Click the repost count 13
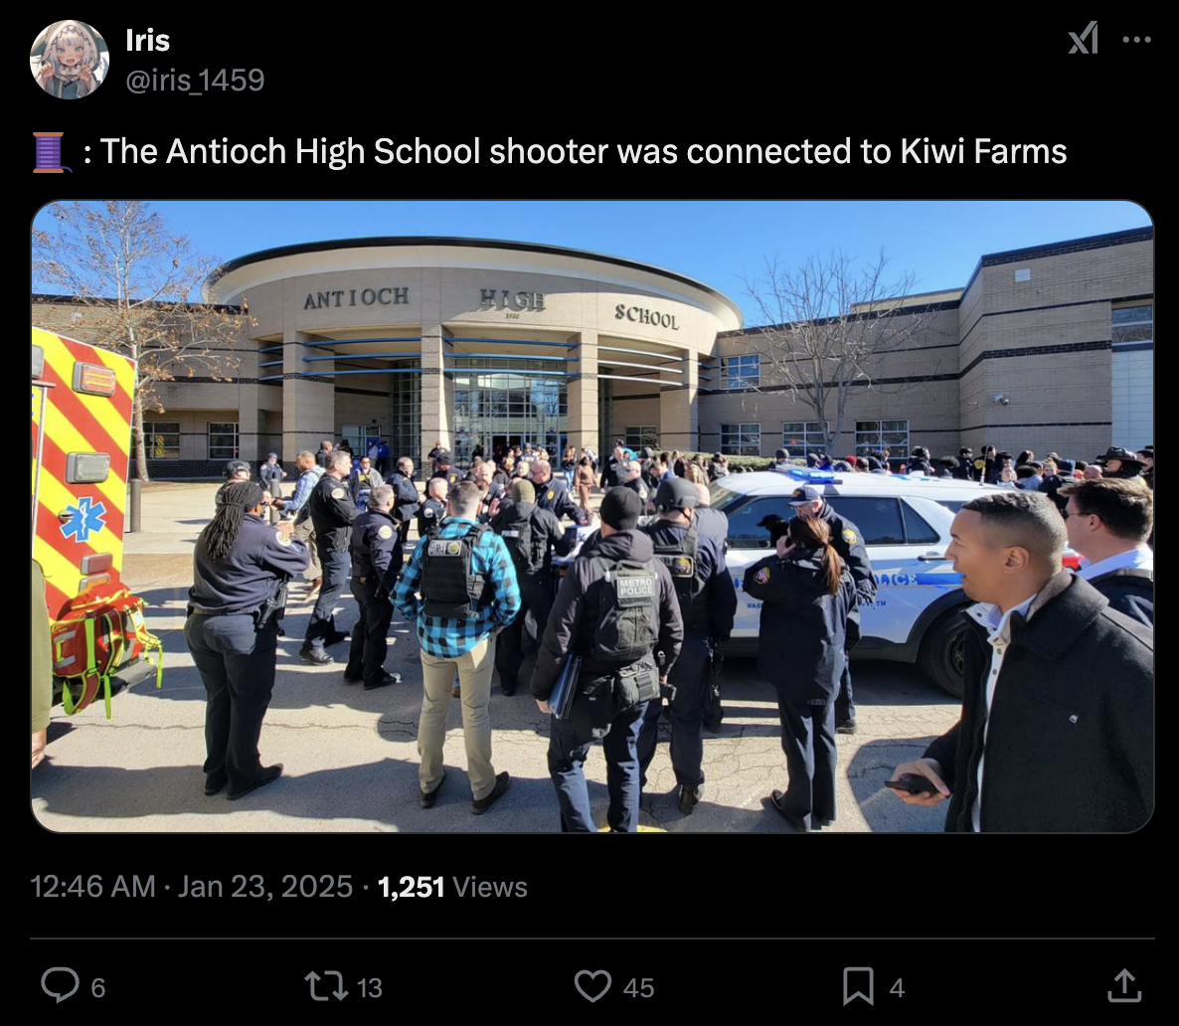 (x=369, y=987)
